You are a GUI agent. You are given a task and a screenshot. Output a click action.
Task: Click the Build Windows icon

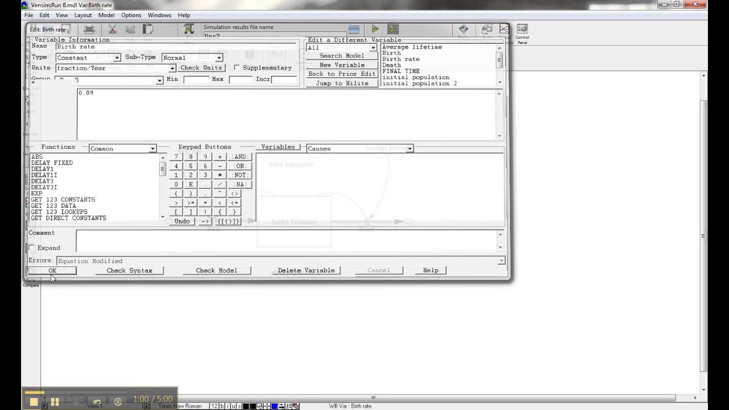(487, 29)
